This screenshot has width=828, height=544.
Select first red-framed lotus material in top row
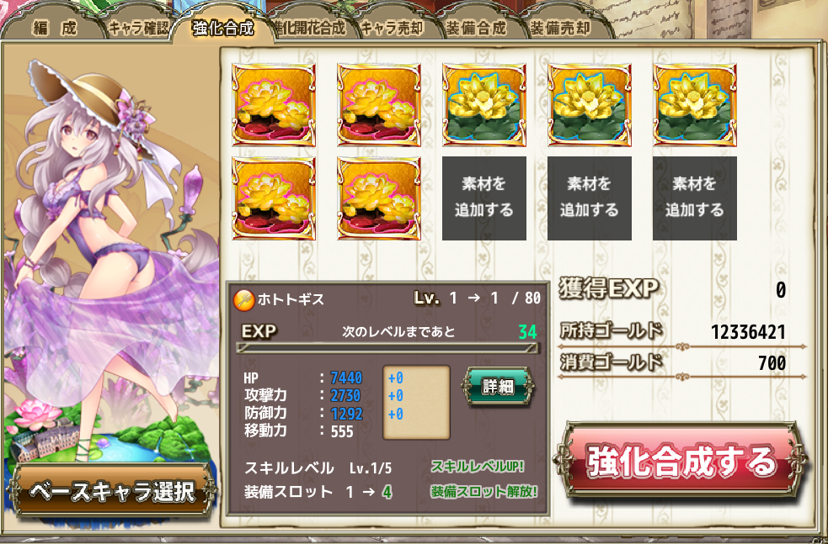[274, 104]
